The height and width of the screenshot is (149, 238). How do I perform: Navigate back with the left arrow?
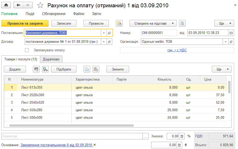(18, 5)
